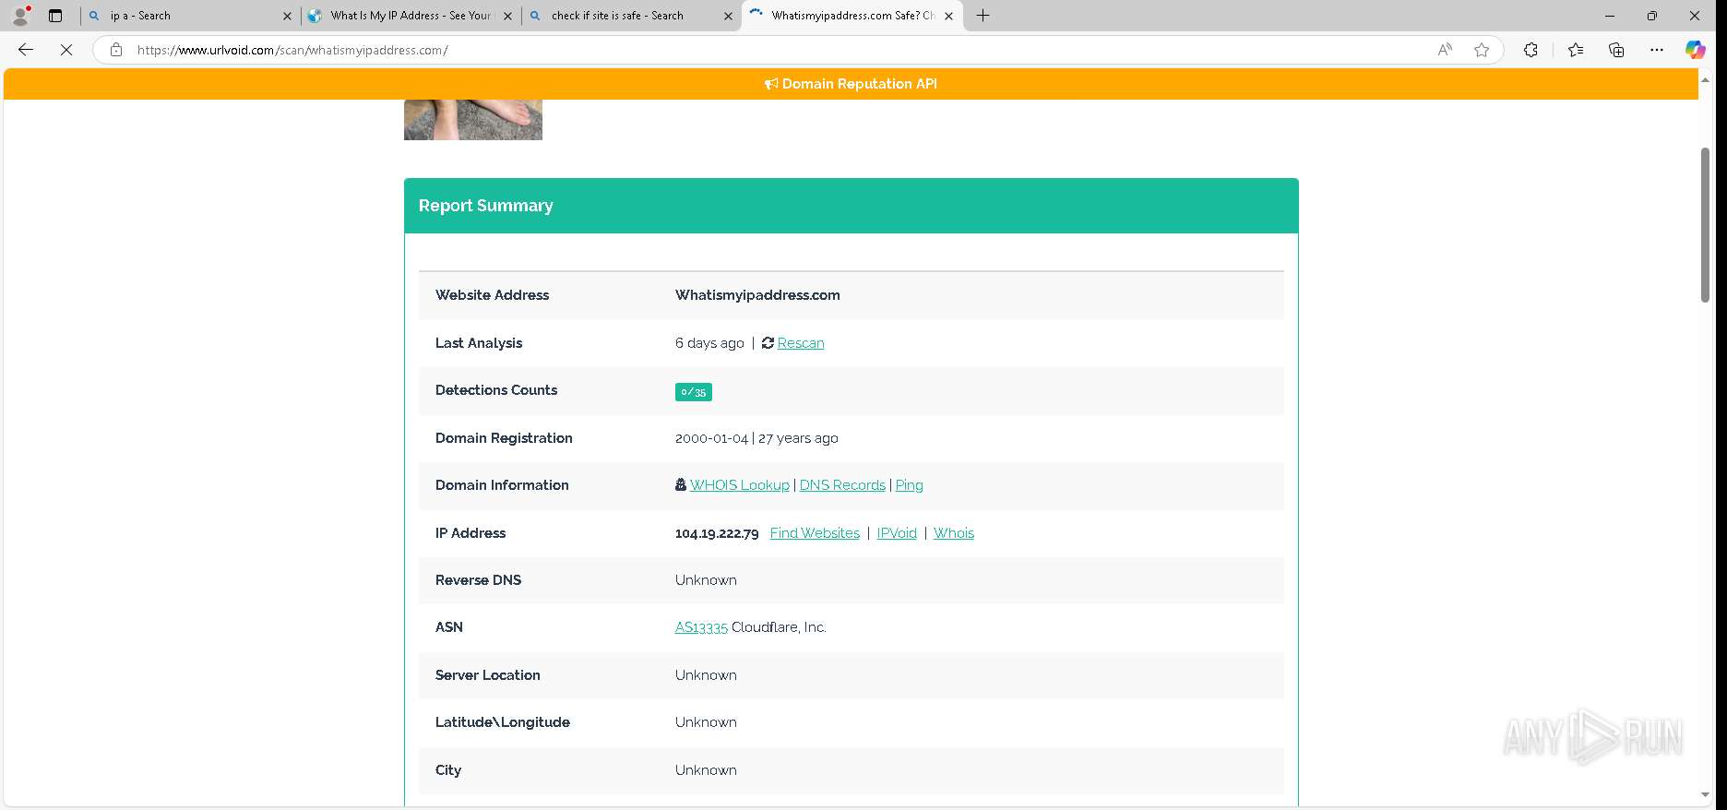
Task: Click the 'Report Summary' heading
Action: 486,206
